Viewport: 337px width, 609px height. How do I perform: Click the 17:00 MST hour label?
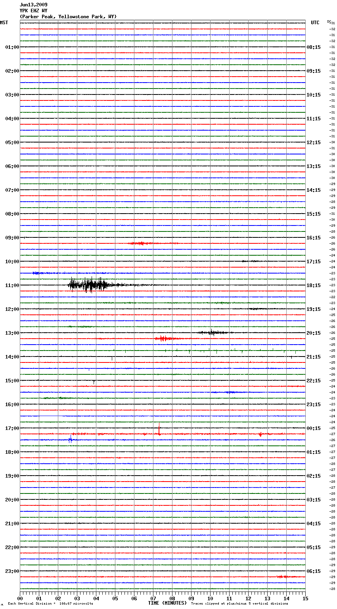pos(12,428)
